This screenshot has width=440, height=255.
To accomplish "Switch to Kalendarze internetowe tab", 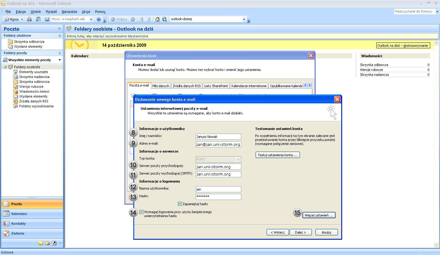I will click(x=249, y=86).
